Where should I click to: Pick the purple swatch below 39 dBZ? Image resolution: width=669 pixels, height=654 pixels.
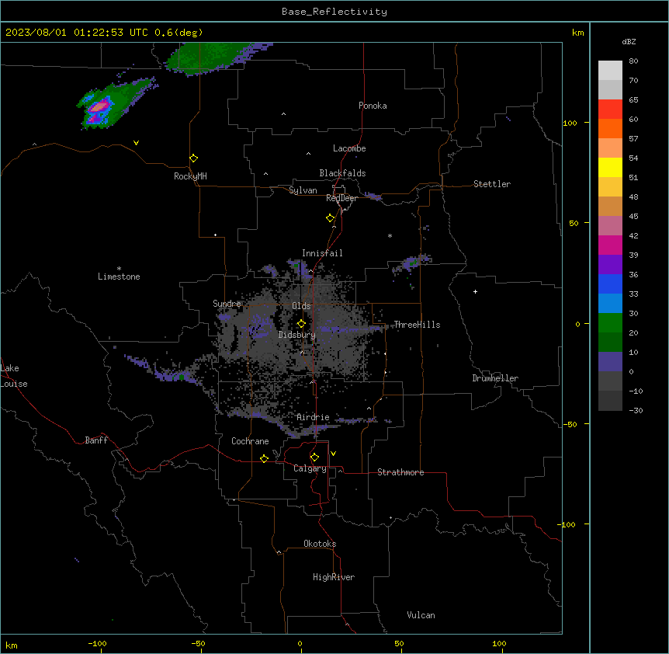click(x=610, y=264)
